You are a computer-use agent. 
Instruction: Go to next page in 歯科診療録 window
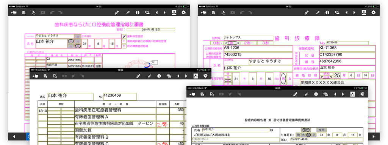[354, 12]
